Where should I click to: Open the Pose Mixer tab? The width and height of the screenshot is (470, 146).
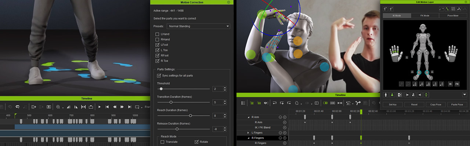pyautogui.click(x=453, y=16)
